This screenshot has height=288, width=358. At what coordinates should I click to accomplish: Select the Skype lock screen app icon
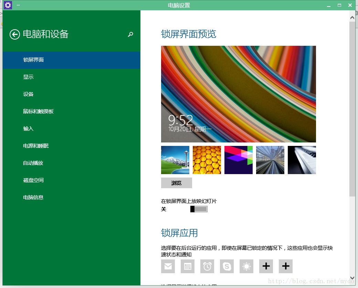227,266
